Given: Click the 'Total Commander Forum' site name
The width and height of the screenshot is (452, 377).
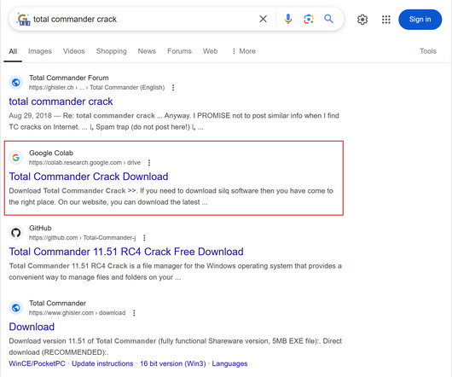Looking at the screenshot, I should pos(69,78).
